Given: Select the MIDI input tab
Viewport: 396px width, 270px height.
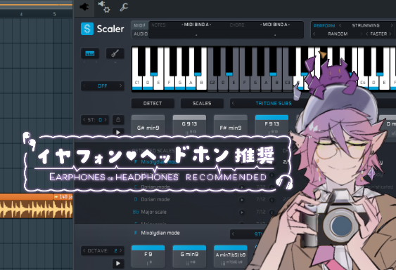Looking at the screenshot, I should pos(140,25).
